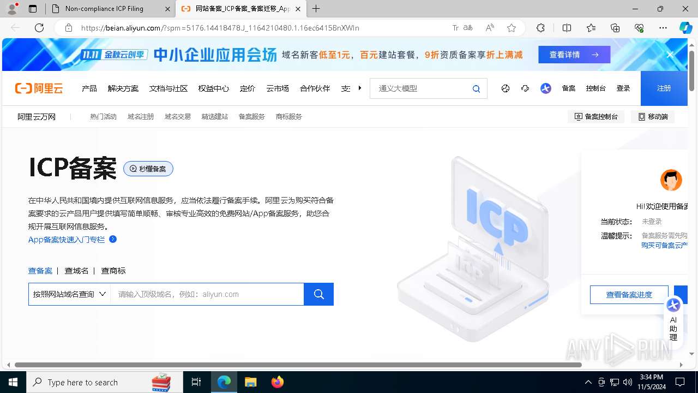Show hidden system tray icons chevron

tap(588, 382)
